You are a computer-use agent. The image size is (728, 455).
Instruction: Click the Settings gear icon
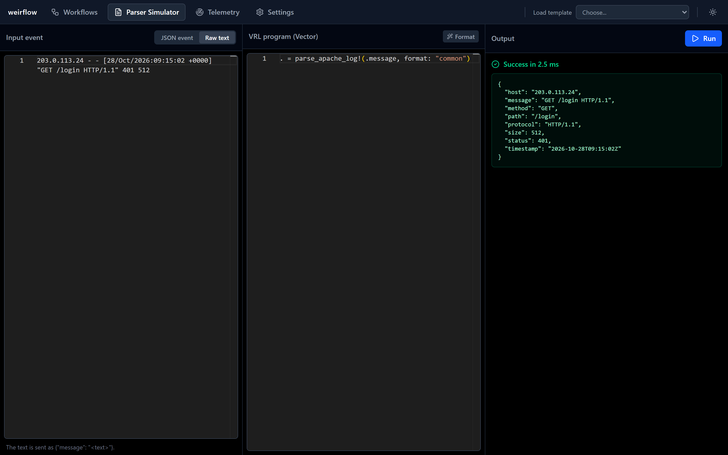point(260,12)
